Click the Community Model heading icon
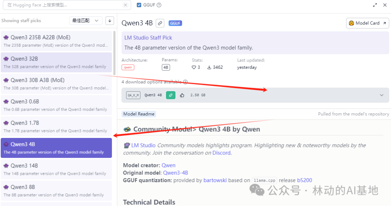Screen dimensions: 391x206 click(x=127, y=129)
